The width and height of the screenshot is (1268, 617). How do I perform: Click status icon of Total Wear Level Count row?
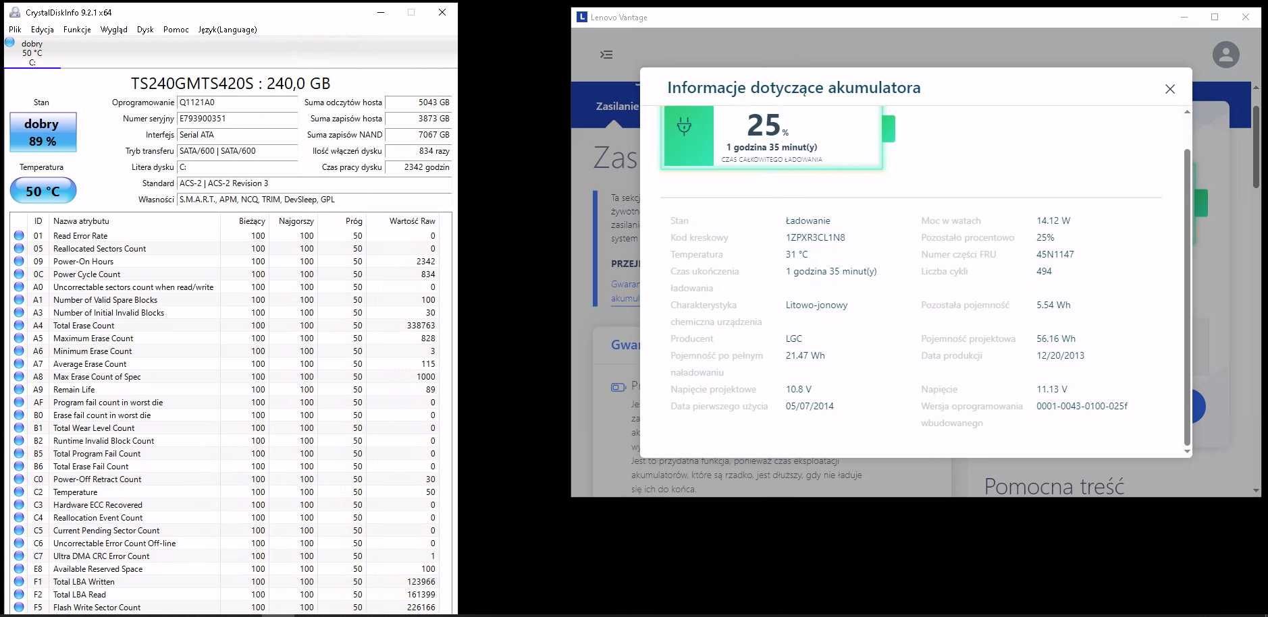[x=19, y=428]
